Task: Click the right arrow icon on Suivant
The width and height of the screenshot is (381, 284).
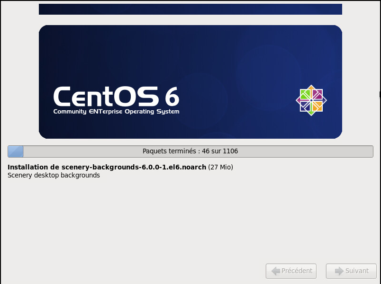Action: tap(338, 271)
